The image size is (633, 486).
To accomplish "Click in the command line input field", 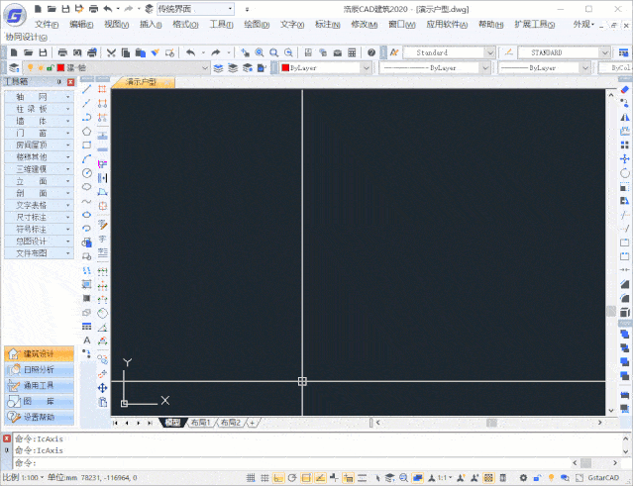I will 297,462.
